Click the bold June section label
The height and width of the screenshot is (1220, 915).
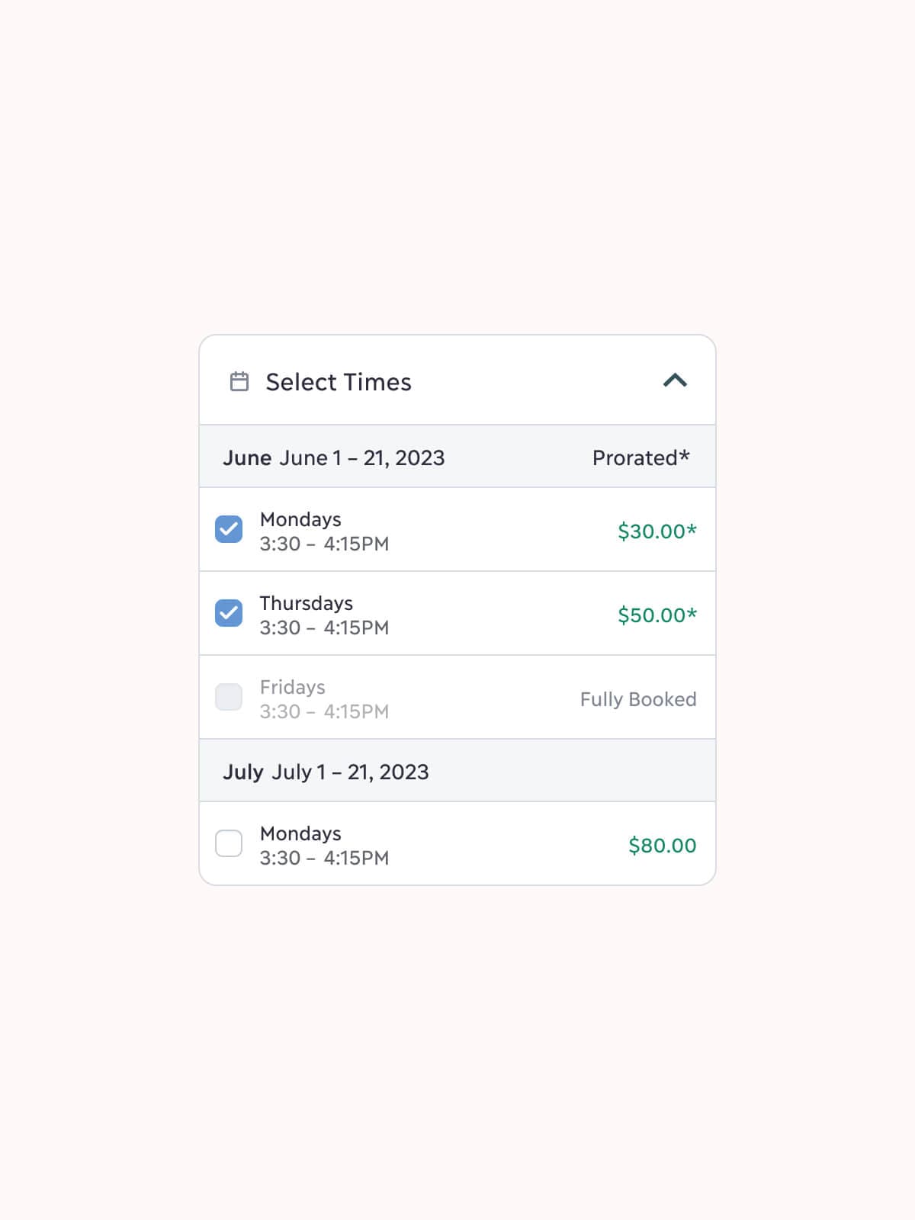click(247, 457)
